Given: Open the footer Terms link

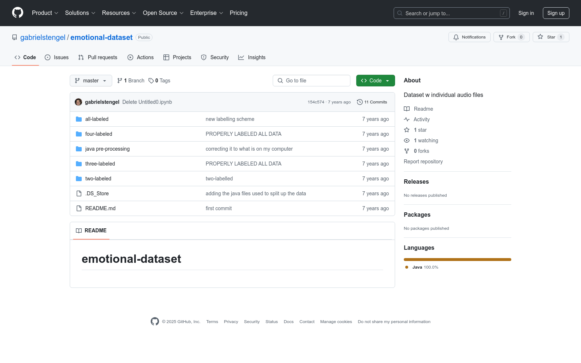Looking at the screenshot, I should [x=212, y=322].
